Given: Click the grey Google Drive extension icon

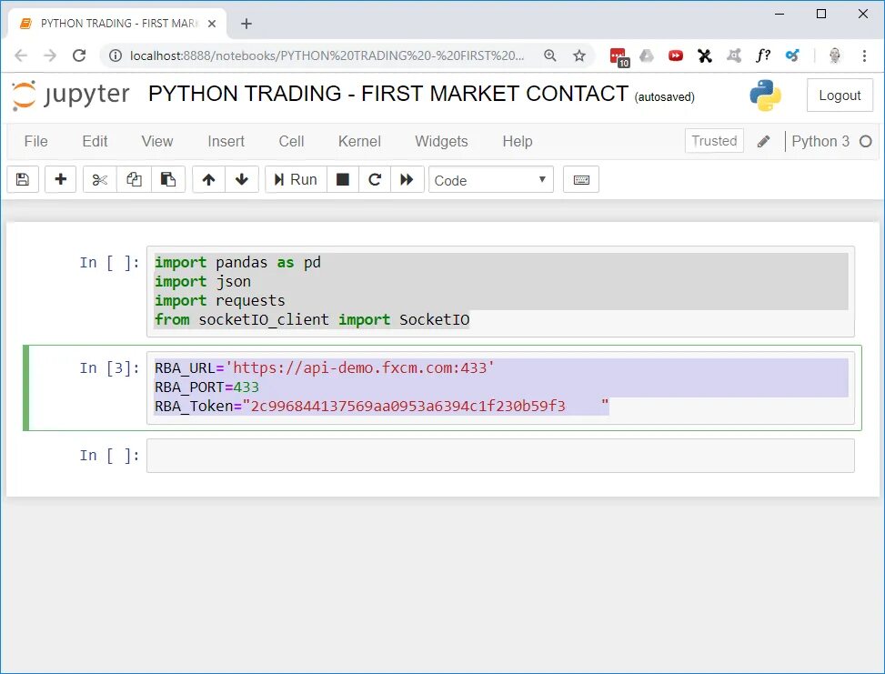Looking at the screenshot, I should coord(647,55).
